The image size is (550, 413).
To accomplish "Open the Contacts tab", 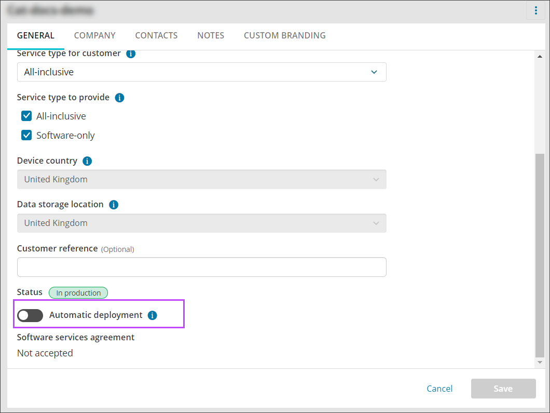I will click(x=156, y=35).
